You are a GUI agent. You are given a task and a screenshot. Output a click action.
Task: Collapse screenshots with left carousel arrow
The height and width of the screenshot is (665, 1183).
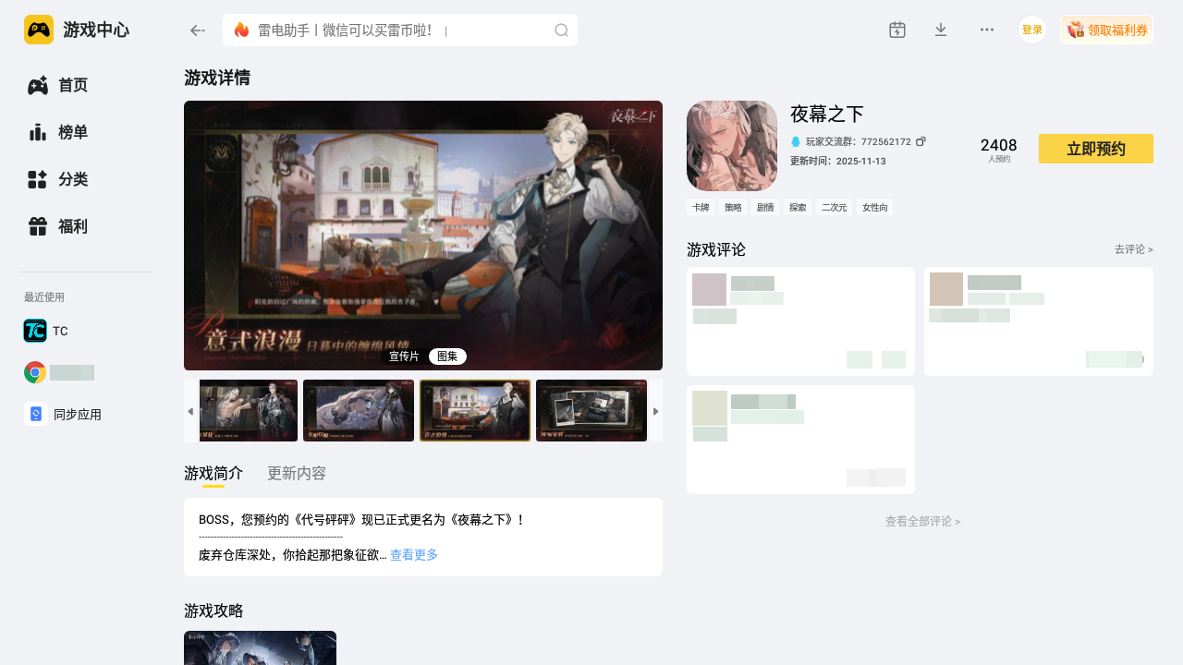click(190, 411)
